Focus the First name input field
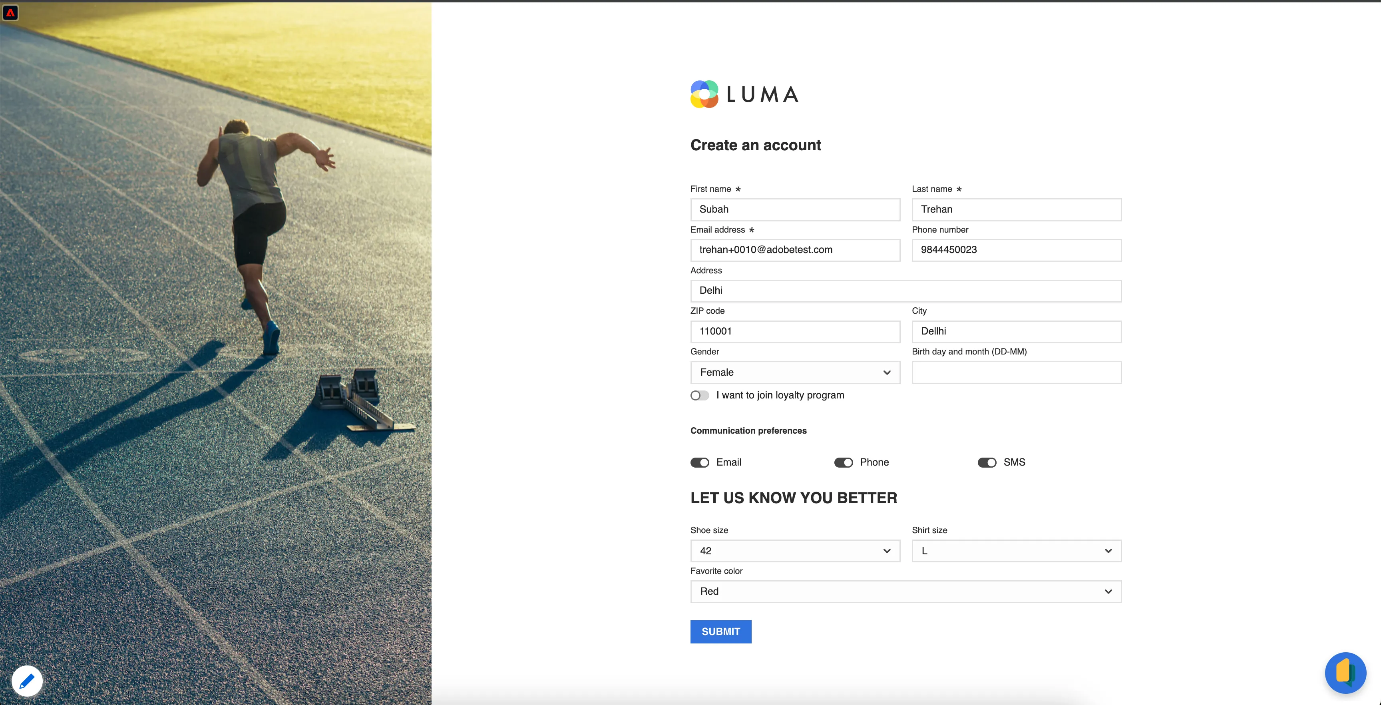Image resolution: width=1381 pixels, height=705 pixels. (x=795, y=209)
